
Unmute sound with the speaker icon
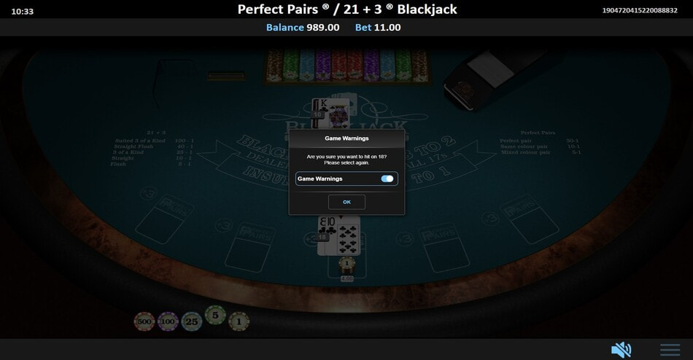[x=621, y=350]
